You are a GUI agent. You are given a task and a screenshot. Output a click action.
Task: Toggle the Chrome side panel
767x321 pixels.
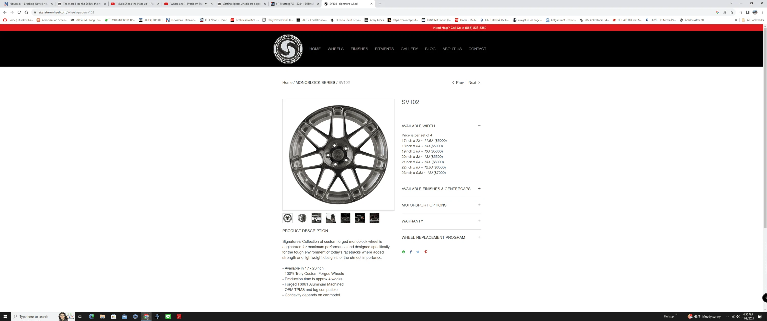click(x=748, y=12)
